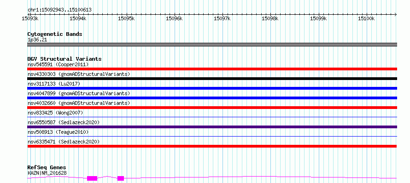Open the nsv833425 (Wong2007) label
Image resolution: width=410 pixels, height=183 pixels.
pos(55,113)
